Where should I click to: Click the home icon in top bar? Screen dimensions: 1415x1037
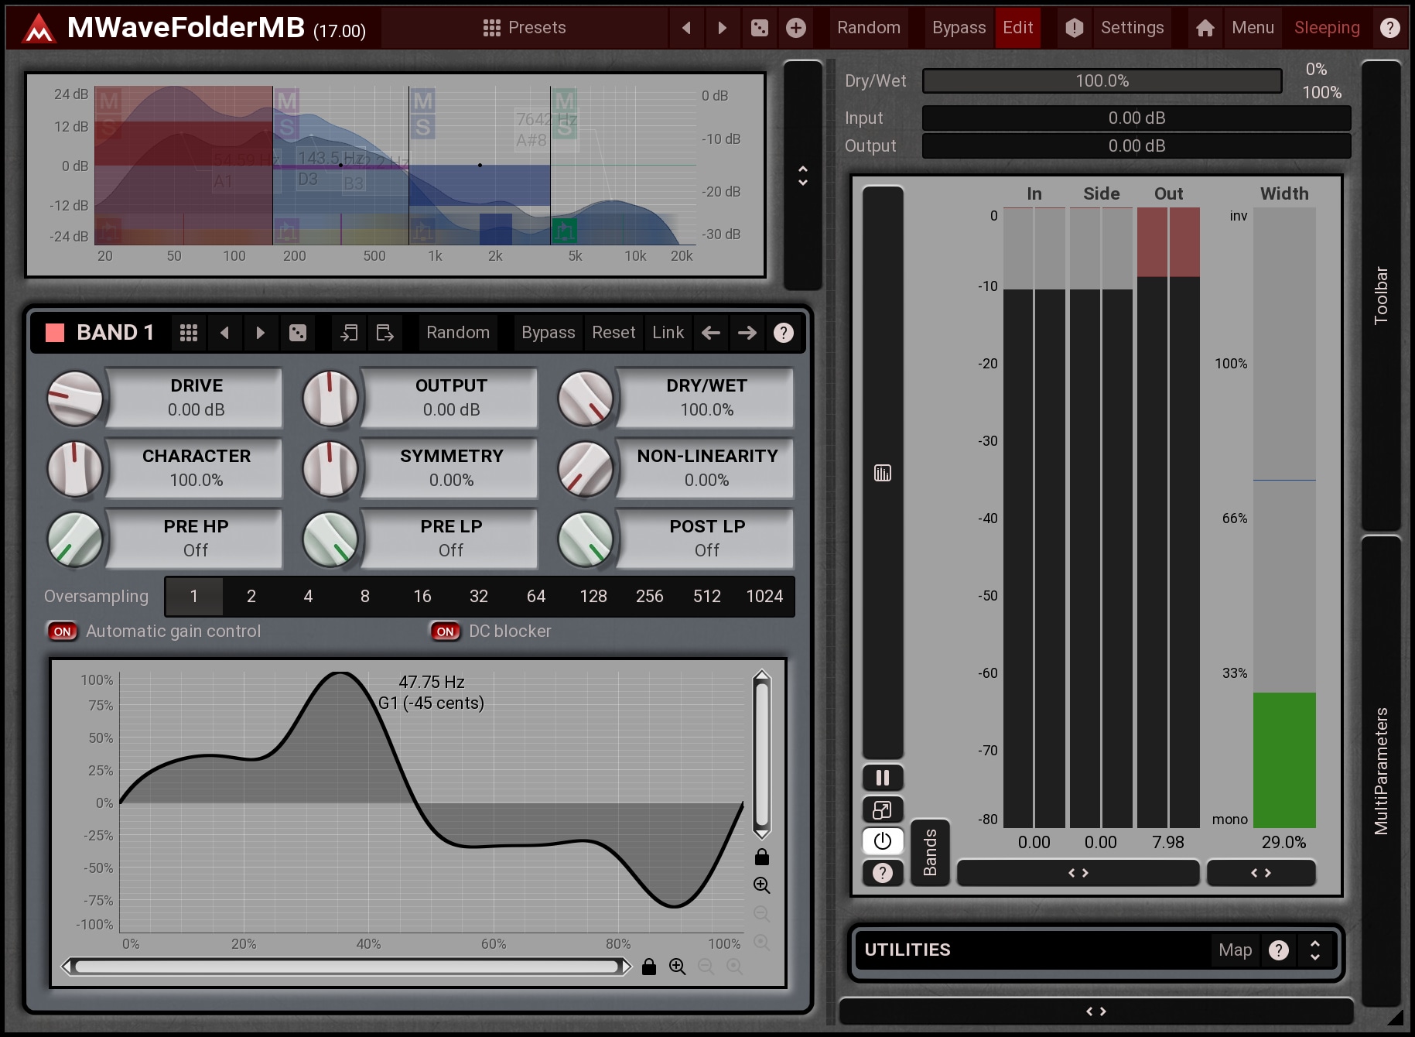1205,28
